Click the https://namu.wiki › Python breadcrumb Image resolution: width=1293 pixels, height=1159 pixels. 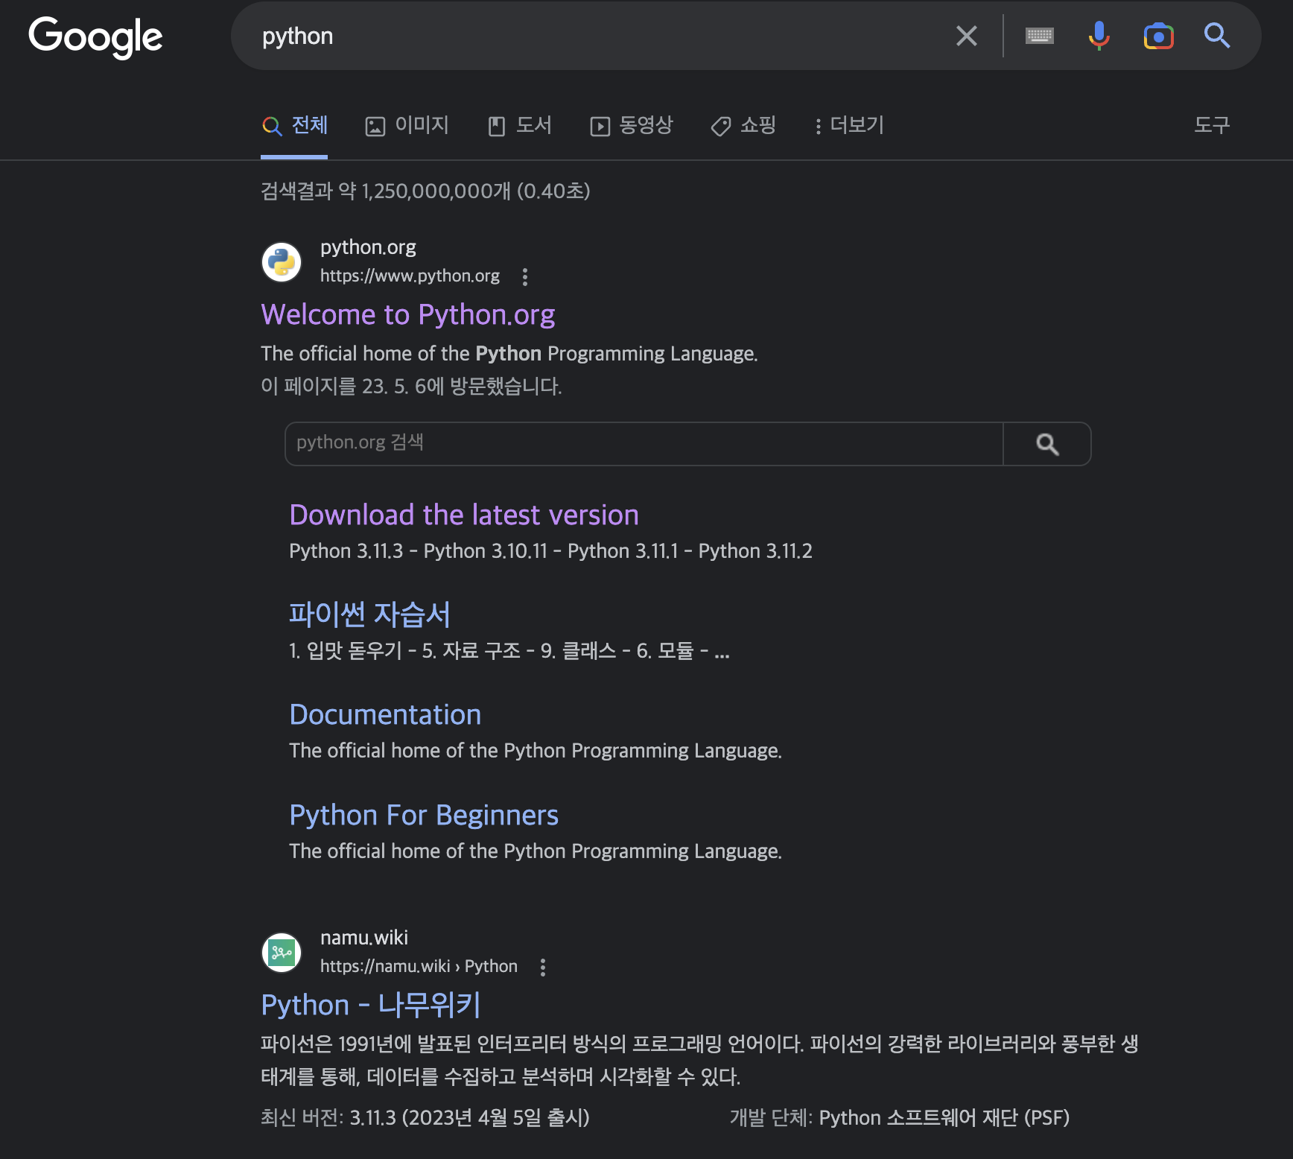tap(419, 967)
